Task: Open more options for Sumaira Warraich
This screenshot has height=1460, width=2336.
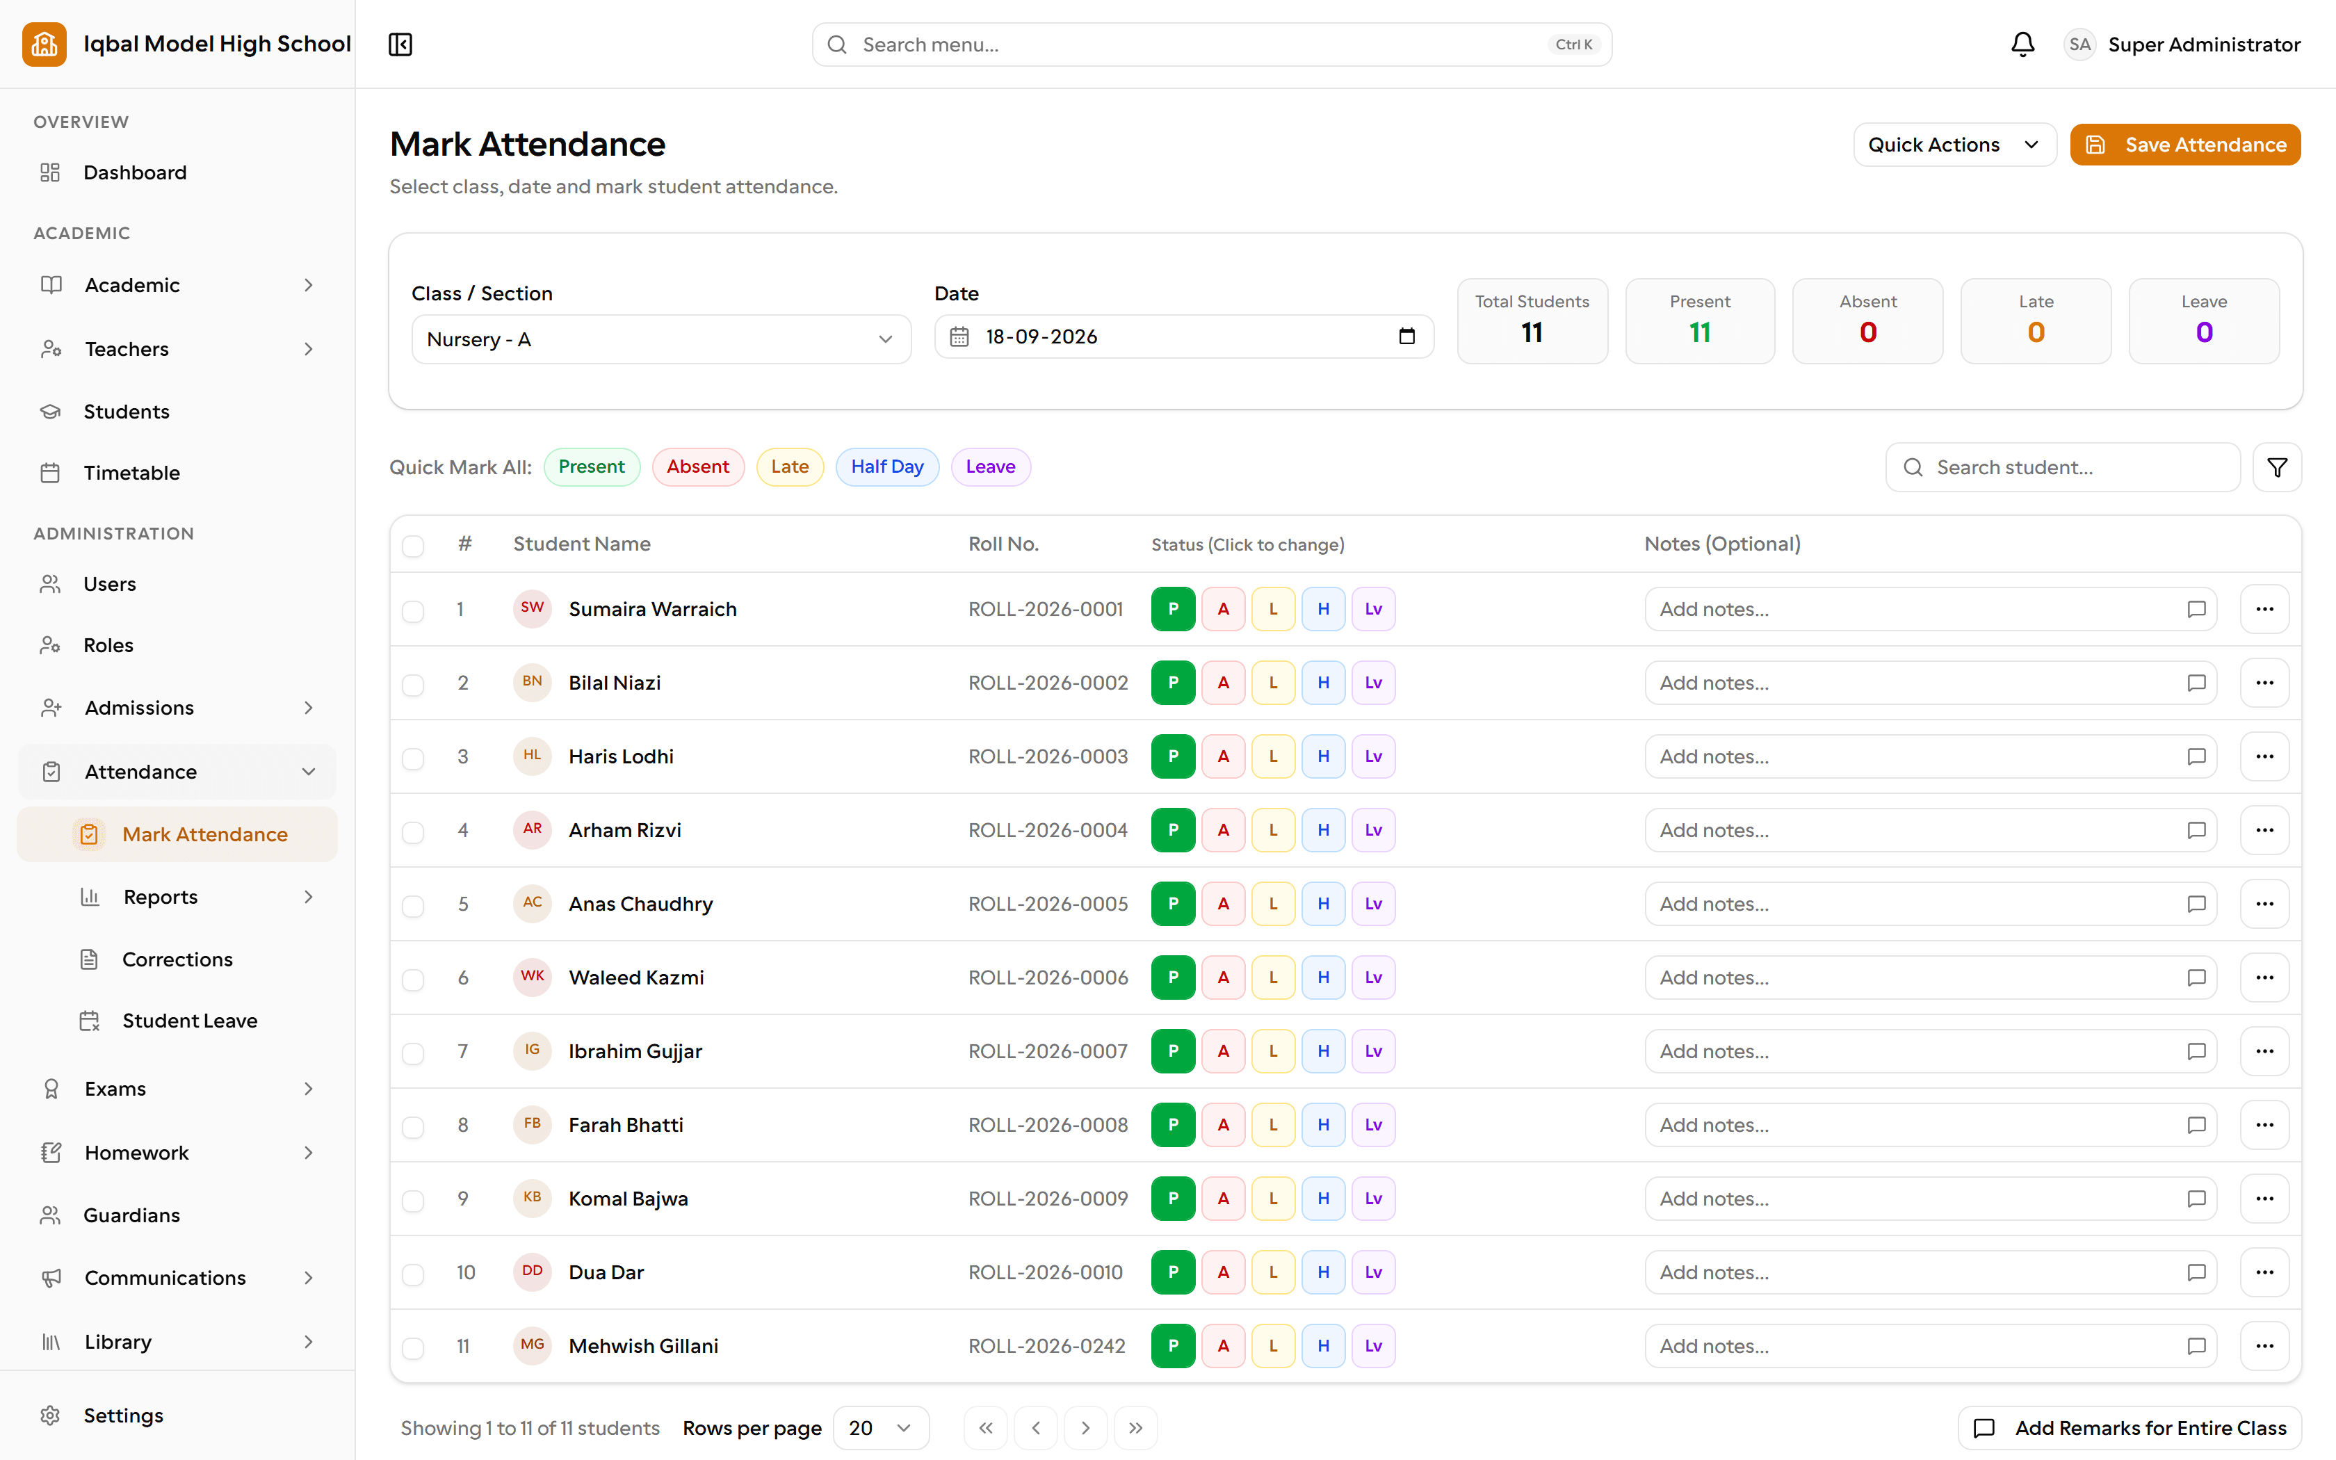Action: tap(2264, 609)
